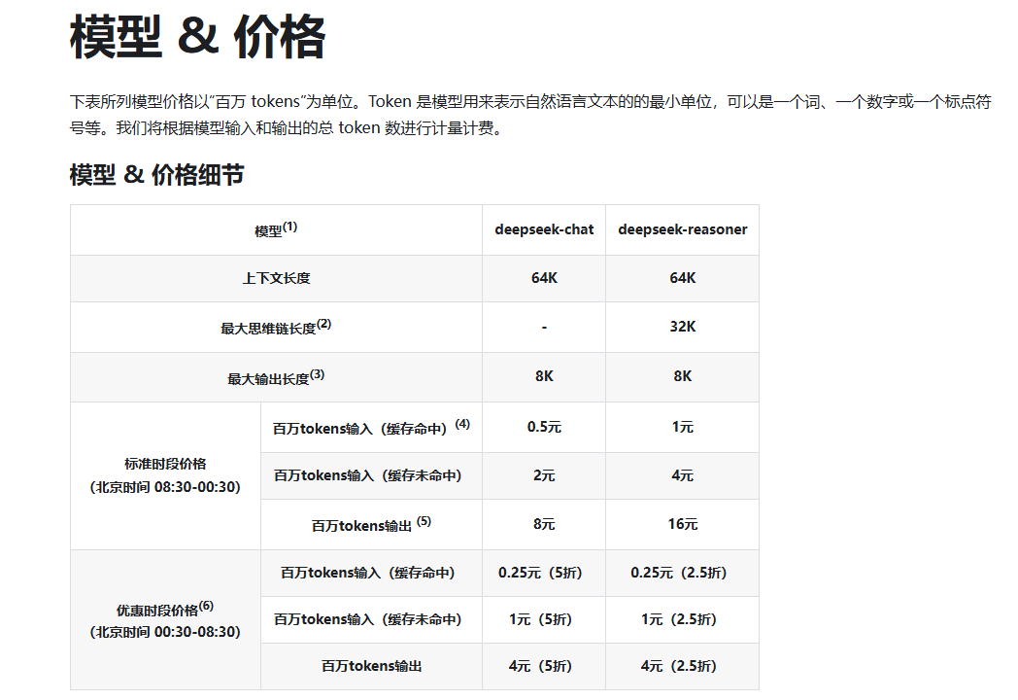
Task: Click the 64K context value for deepseek-chat
Action: 544,278
